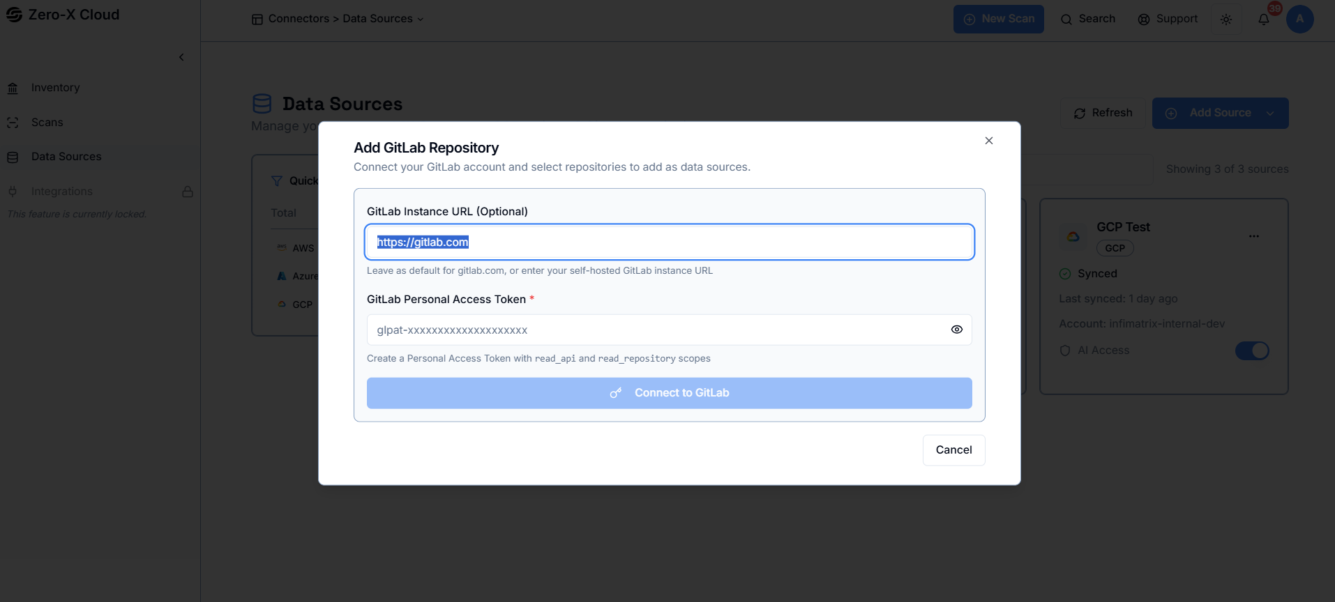Viewport: 1335px width, 602px height.
Task: Click the lock icon beside Integrations
Action: coord(188,192)
